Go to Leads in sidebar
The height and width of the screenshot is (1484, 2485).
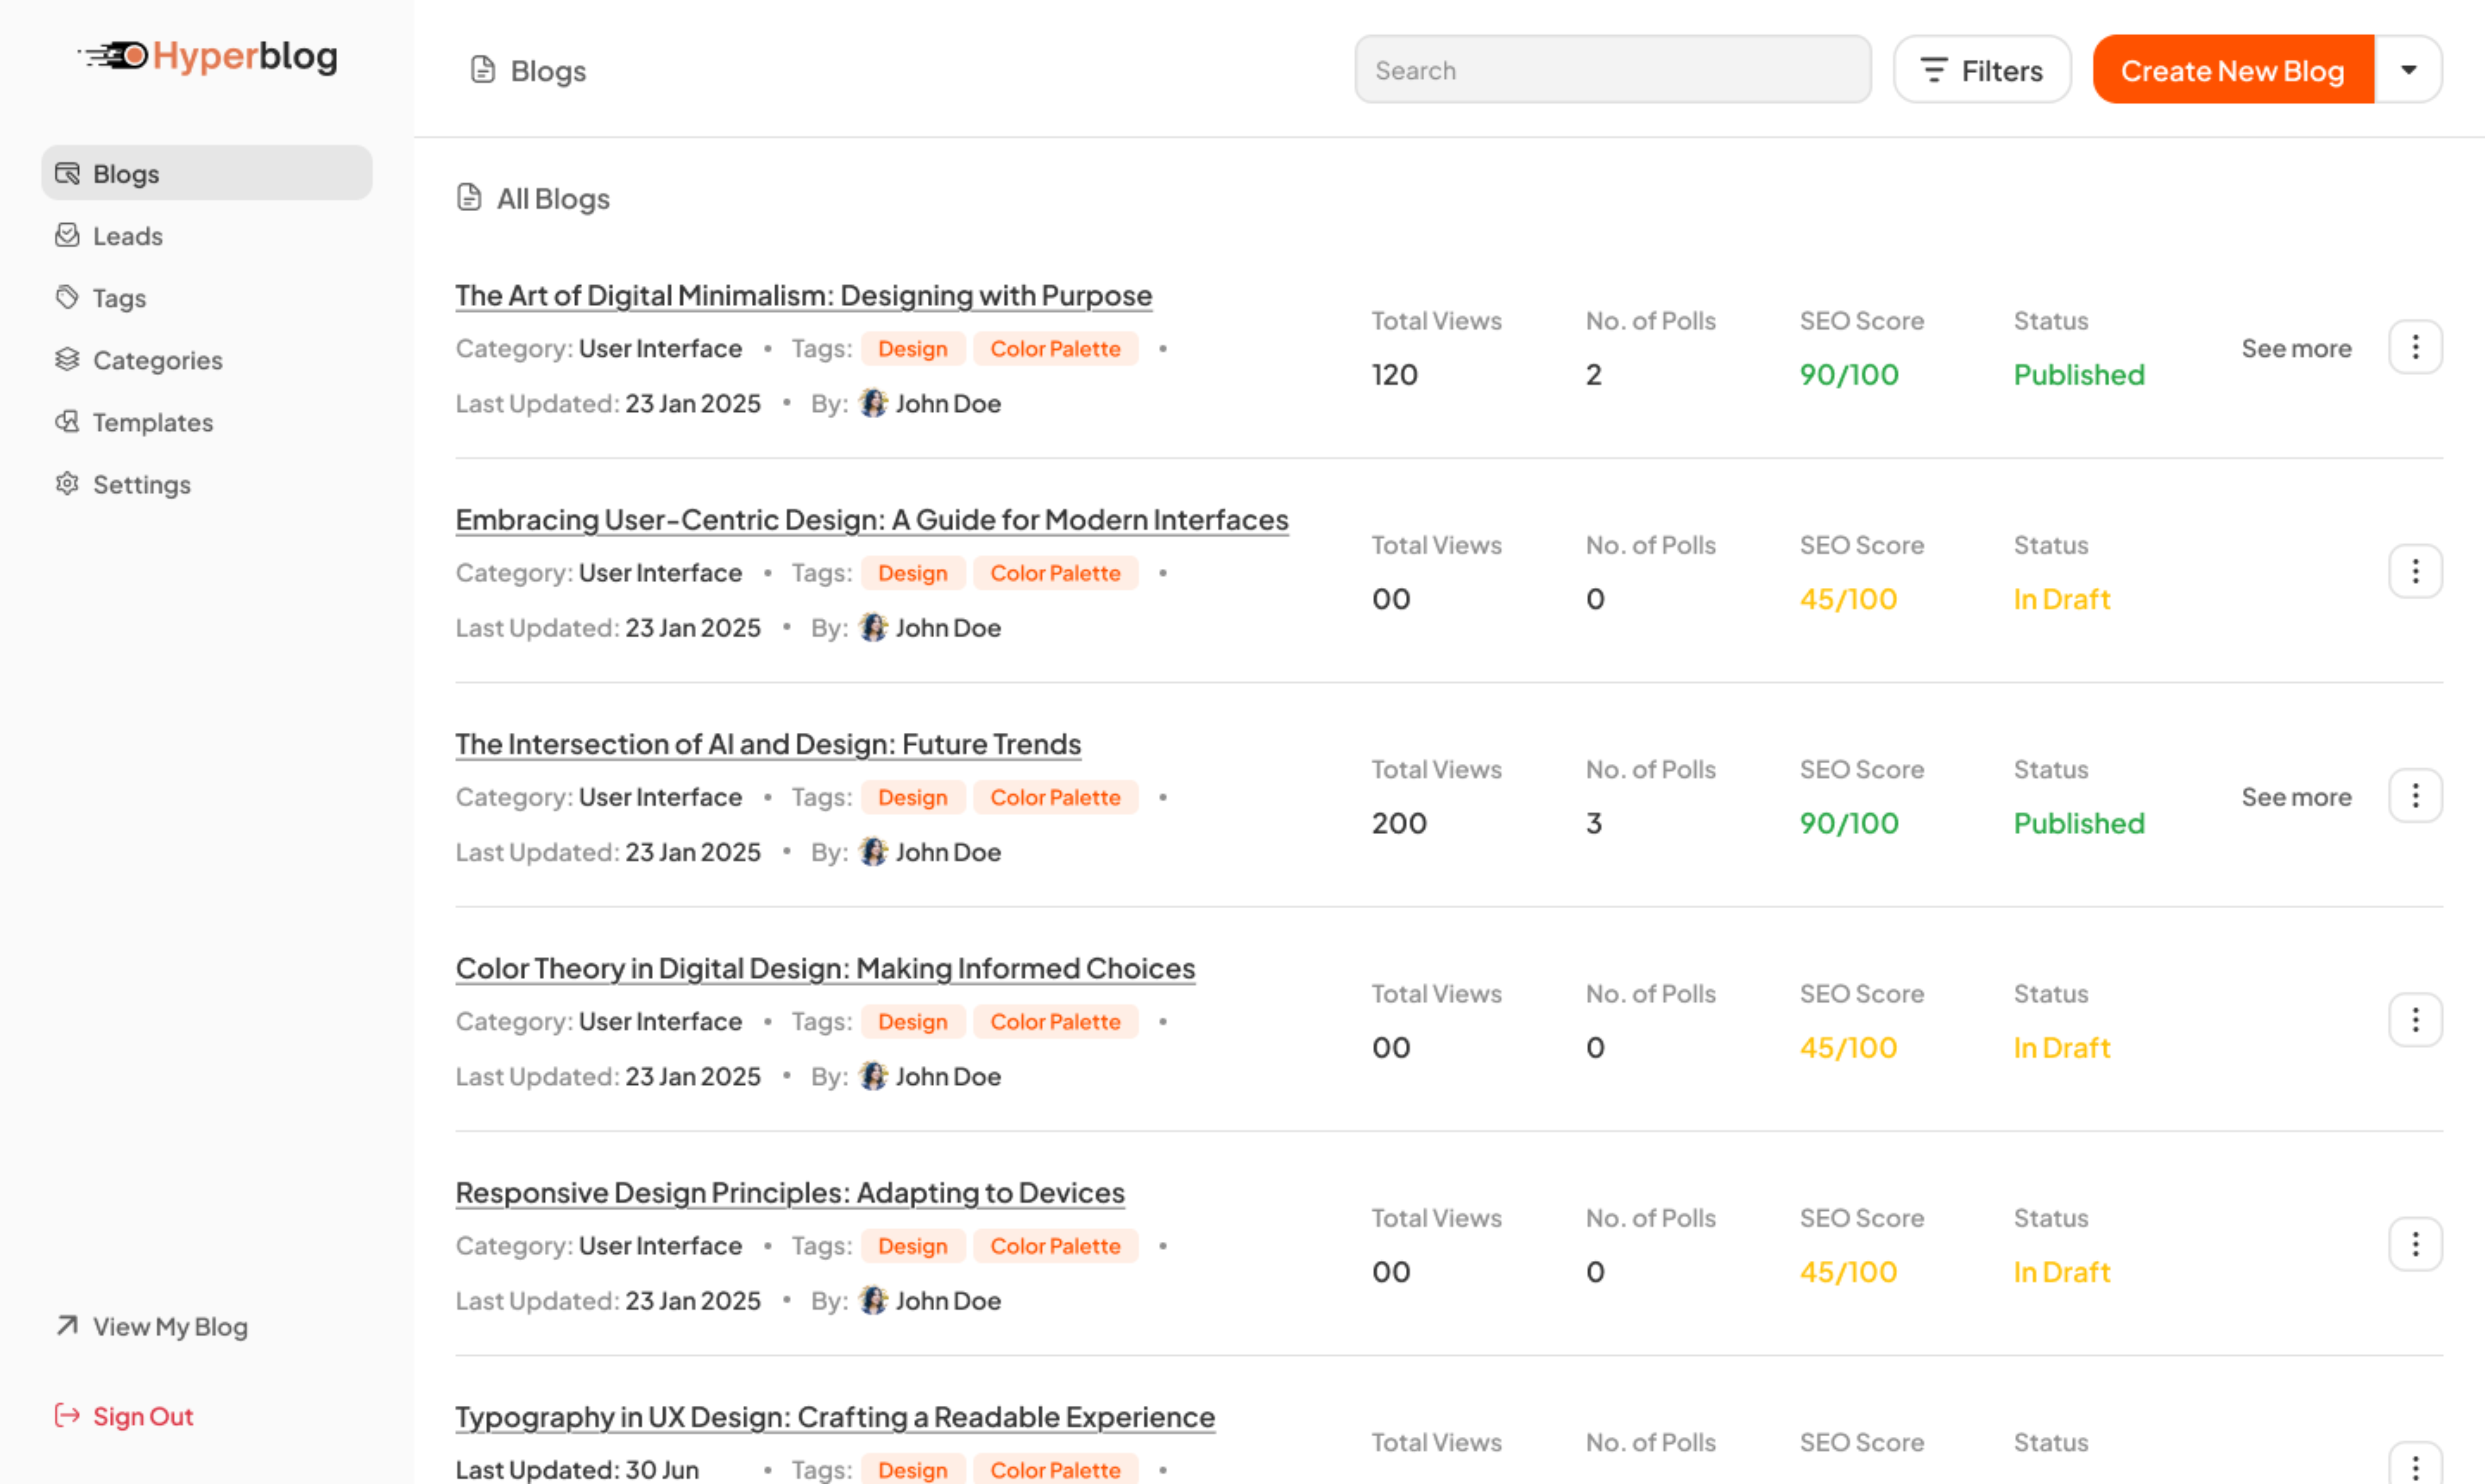coord(127,236)
